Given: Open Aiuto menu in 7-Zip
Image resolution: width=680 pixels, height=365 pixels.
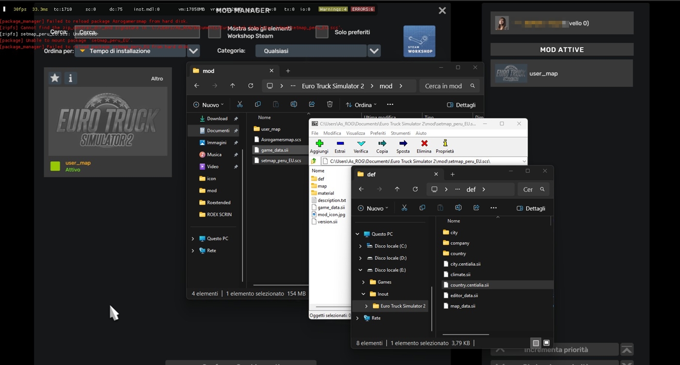Looking at the screenshot, I should coord(421,133).
